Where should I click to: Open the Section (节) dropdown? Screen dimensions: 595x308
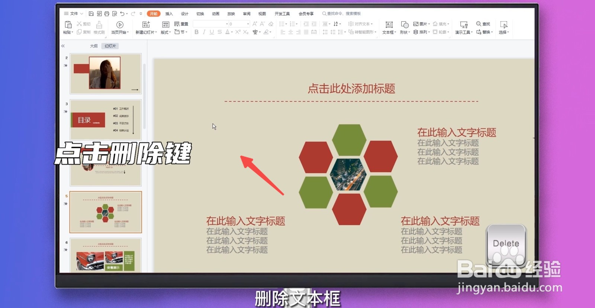pos(181,32)
